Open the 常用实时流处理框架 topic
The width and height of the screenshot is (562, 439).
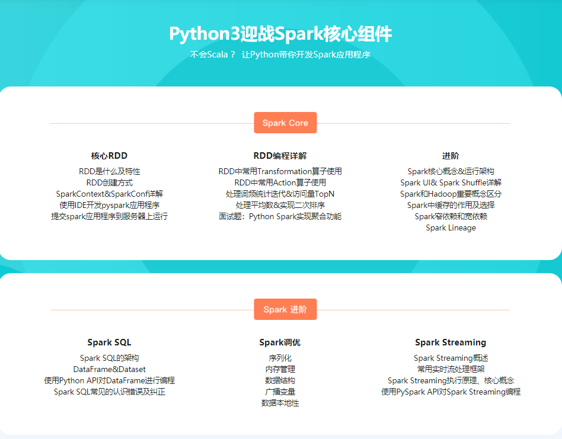451,369
